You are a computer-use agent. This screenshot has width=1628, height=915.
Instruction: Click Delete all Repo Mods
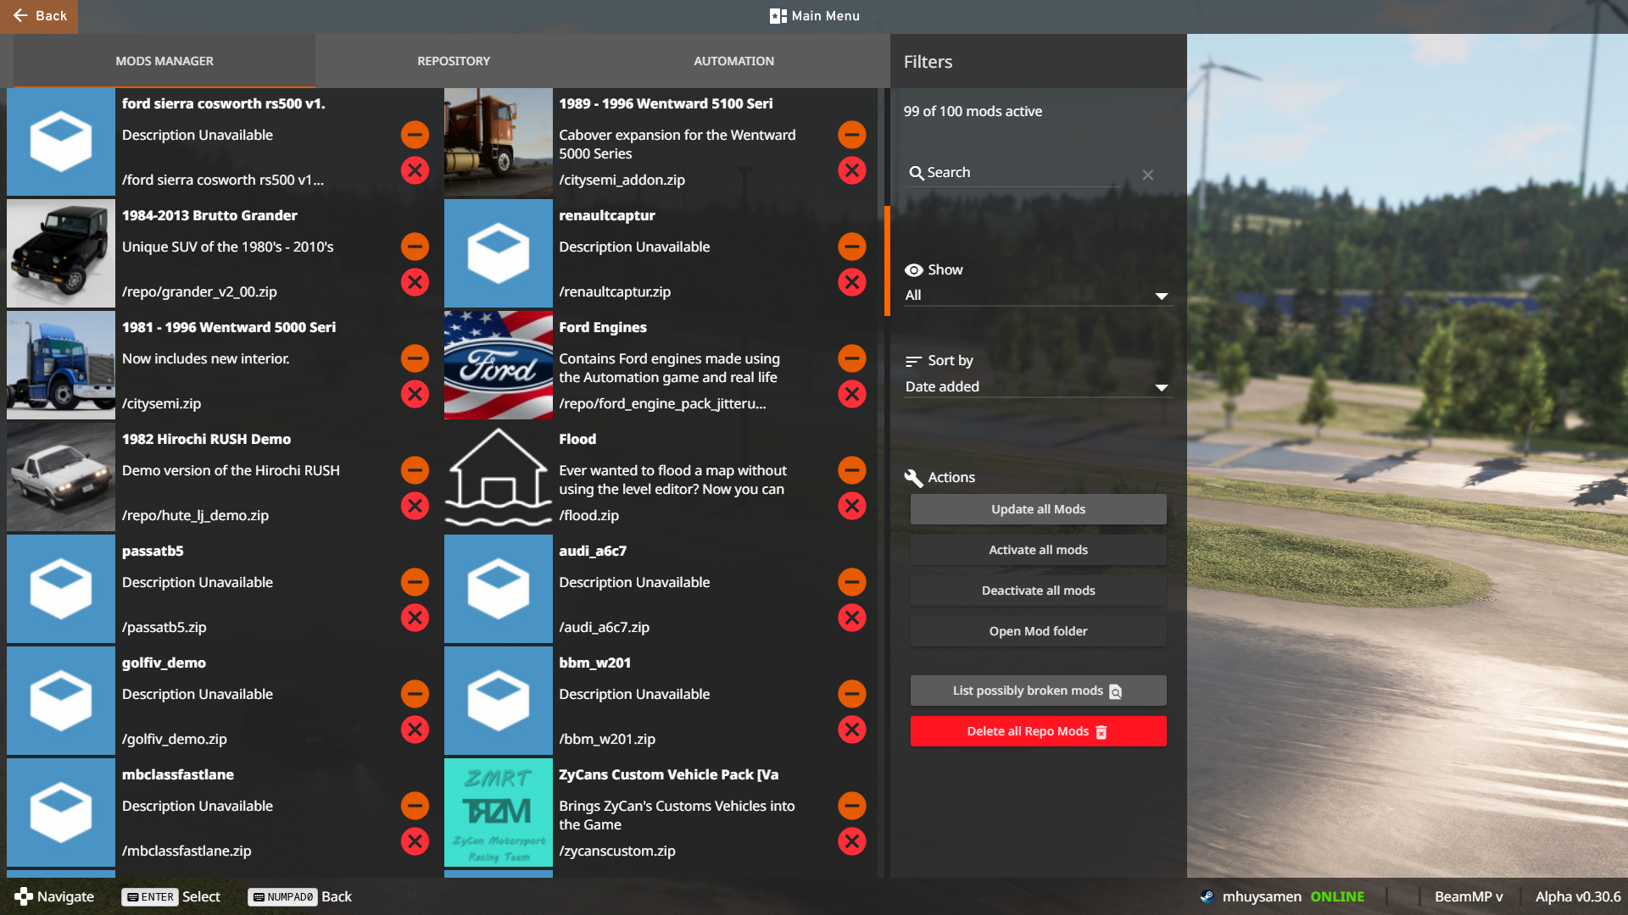click(1038, 731)
